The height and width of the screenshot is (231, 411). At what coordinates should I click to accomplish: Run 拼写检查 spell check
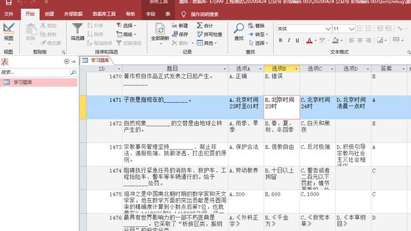[209, 34]
